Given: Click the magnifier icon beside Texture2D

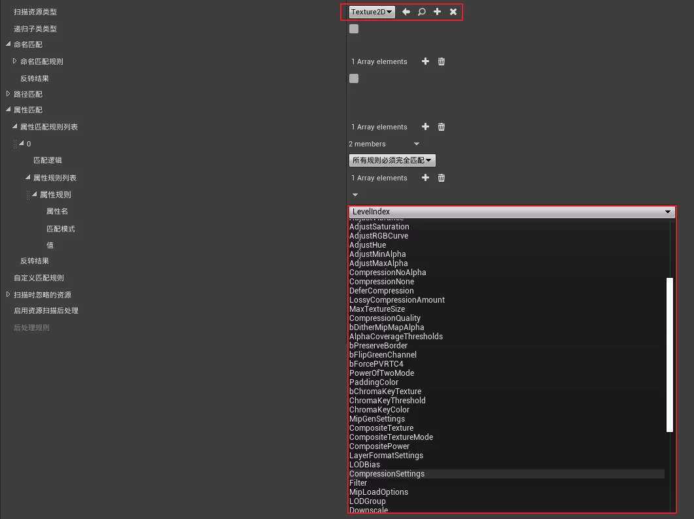Looking at the screenshot, I should point(422,12).
